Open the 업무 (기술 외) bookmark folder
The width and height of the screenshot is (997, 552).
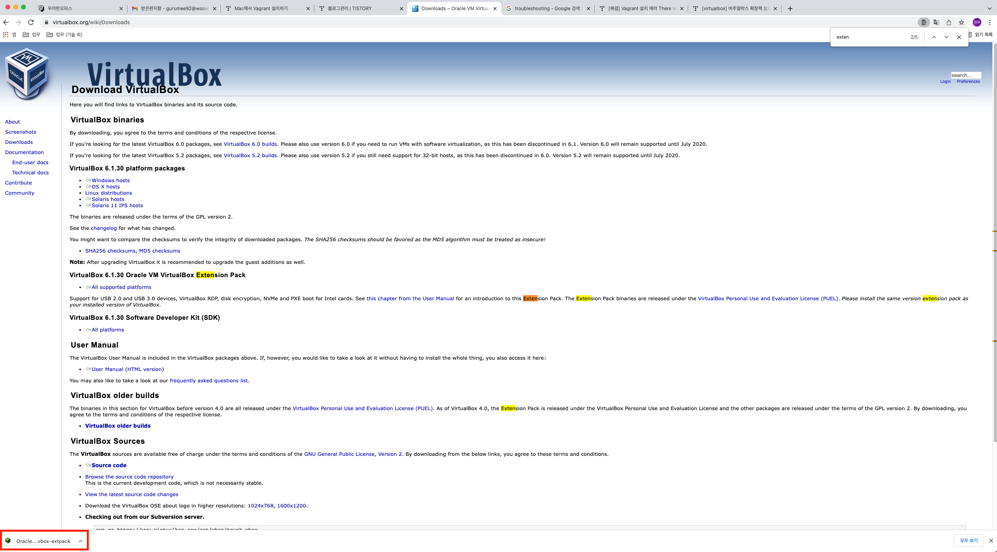[65, 34]
